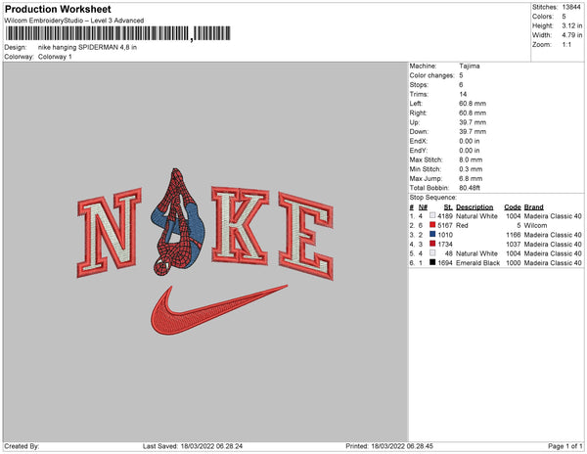Click 'Wilcom EmbroideryStudio – Level 3 Advanced' subtitle
The width and height of the screenshot is (587, 454).
(x=74, y=21)
